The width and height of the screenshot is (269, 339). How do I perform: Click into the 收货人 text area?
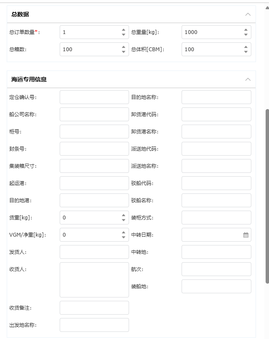(x=94, y=280)
